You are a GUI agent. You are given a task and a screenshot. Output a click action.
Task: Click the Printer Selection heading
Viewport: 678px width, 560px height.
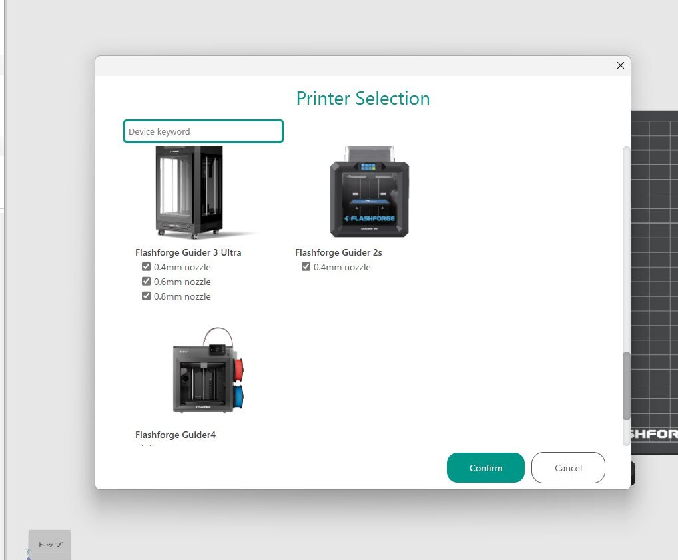[x=363, y=98]
